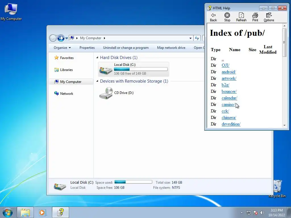Open the recent pages dropdown arrow
This screenshot has width=291, height=218.
click(x=66, y=38)
